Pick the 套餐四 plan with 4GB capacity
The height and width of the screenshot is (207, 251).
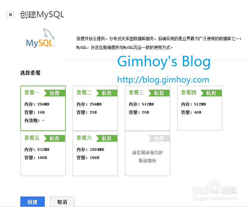click(x=200, y=108)
